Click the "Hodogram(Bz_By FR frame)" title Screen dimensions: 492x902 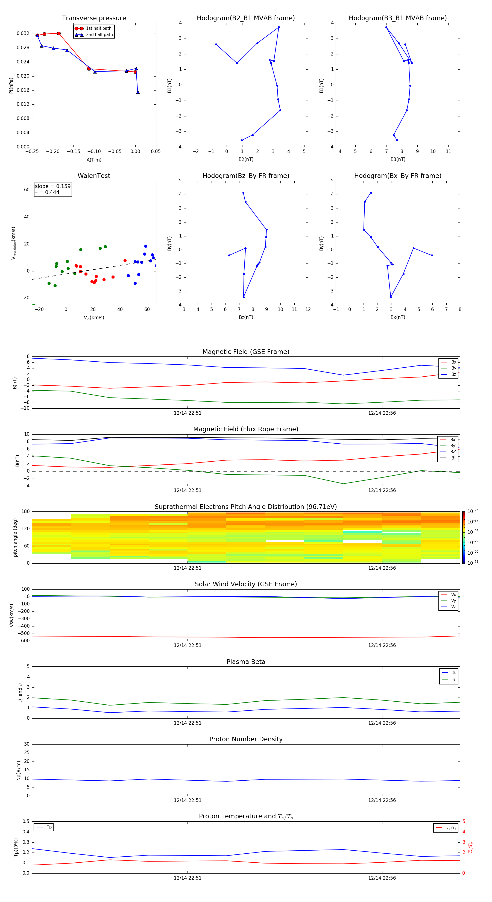[246, 176]
